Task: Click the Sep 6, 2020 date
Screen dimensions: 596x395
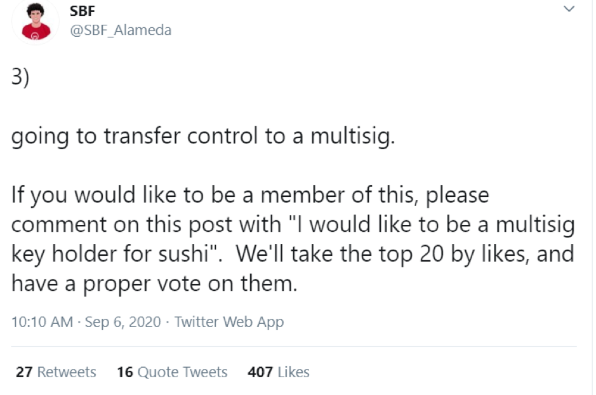Action: 123,322
